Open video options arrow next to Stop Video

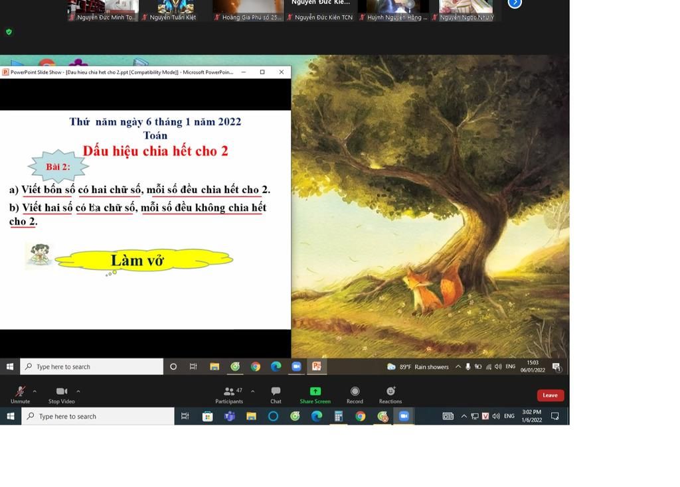78,391
